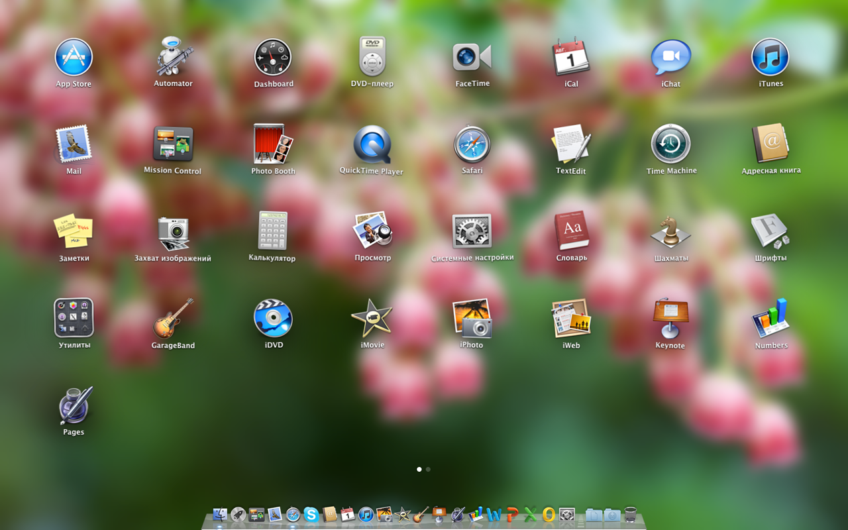Launch QuickTime Player
This screenshot has width=848, height=530.
click(x=372, y=144)
